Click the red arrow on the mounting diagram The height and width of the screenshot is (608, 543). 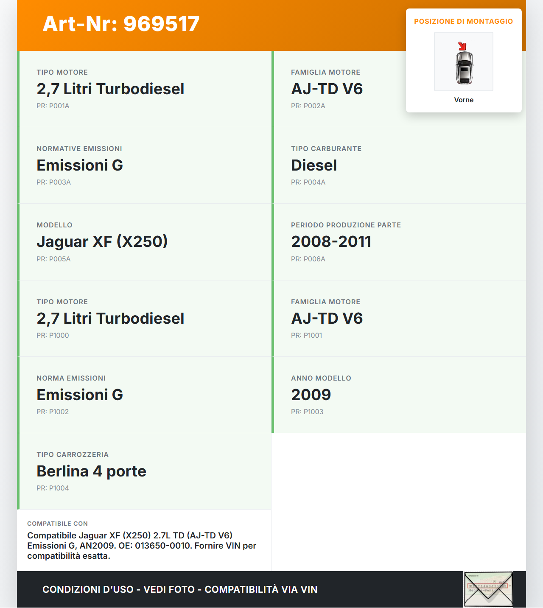[x=462, y=46]
